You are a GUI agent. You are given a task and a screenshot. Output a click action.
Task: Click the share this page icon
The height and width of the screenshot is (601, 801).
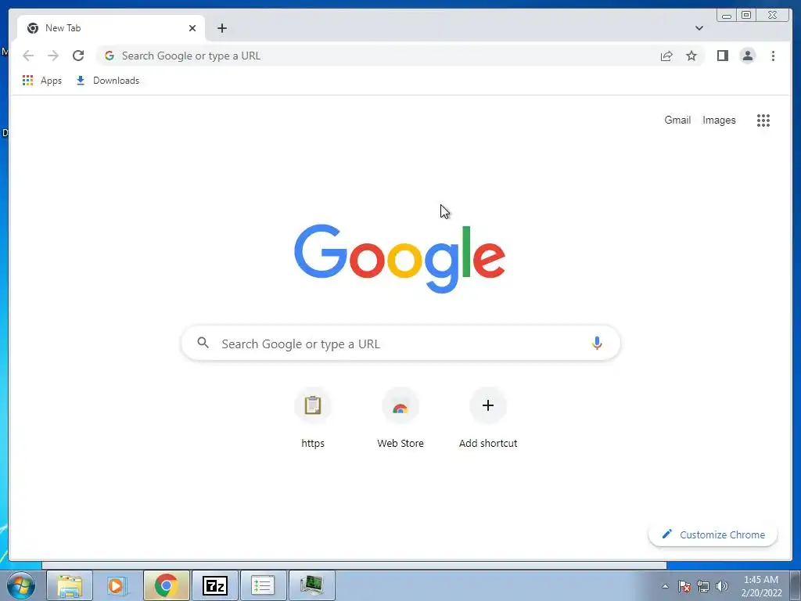666,56
